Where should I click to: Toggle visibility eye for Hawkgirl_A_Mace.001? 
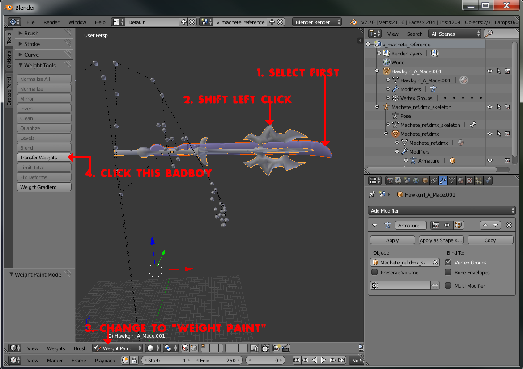[489, 71]
